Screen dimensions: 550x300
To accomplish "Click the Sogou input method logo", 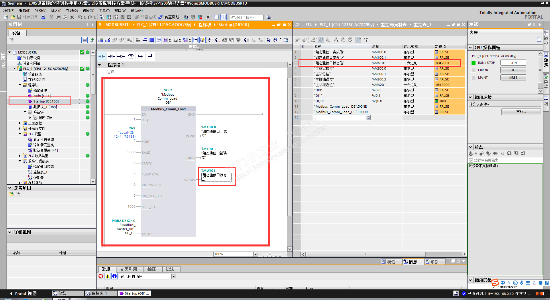I will (495, 283).
